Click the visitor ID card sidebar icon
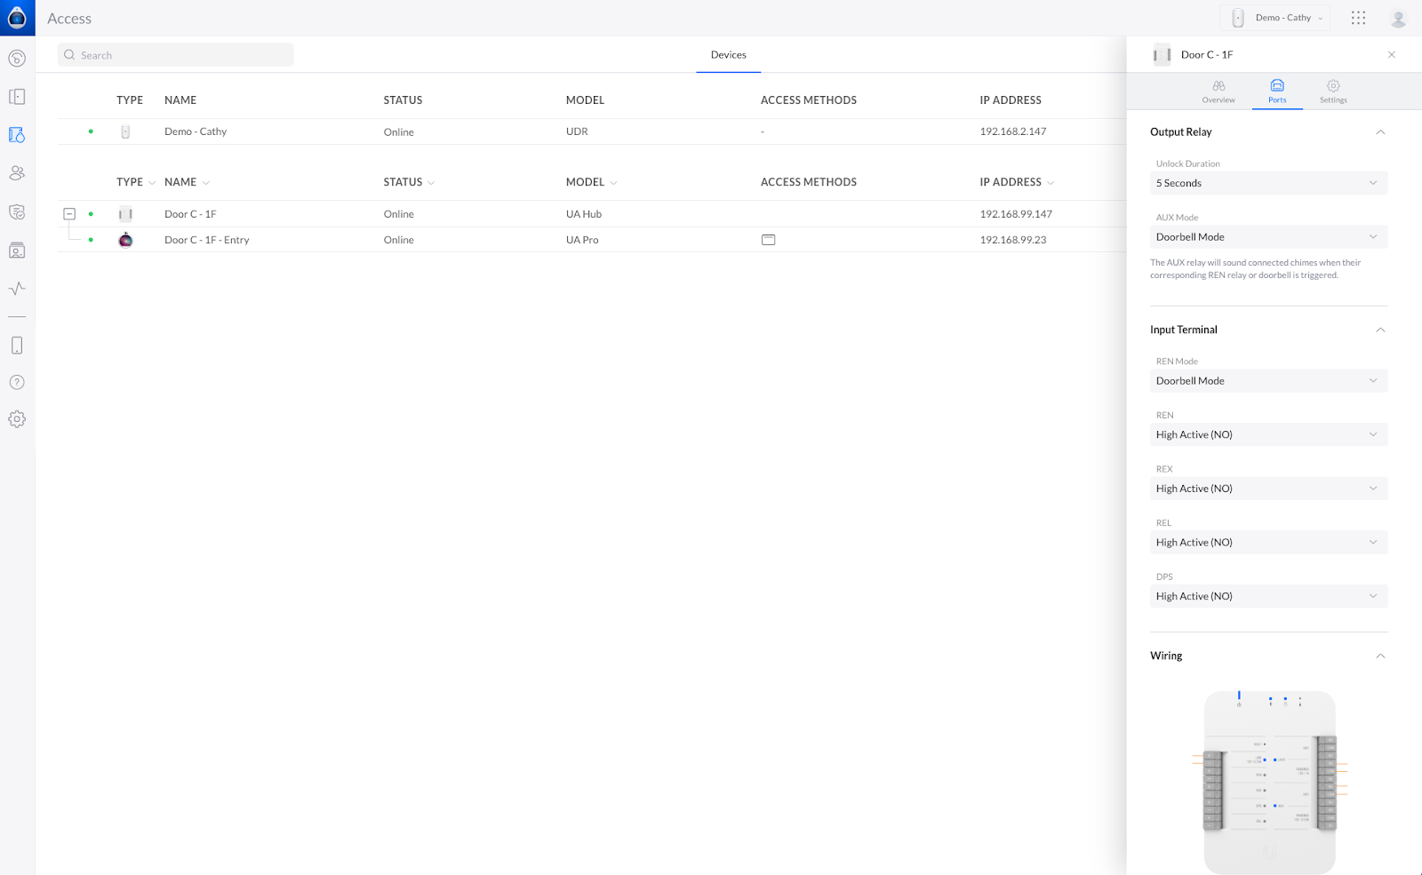The image size is (1422, 875). pyautogui.click(x=17, y=251)
